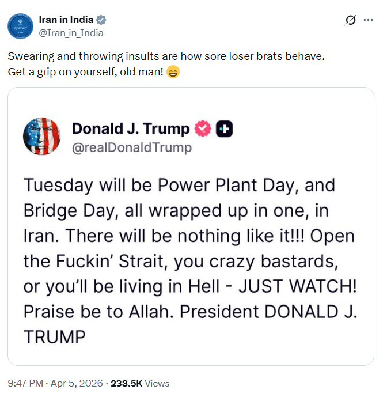
Task: Click the "JUST WATCH!" text in quote
Action: [x=298, y=285]
